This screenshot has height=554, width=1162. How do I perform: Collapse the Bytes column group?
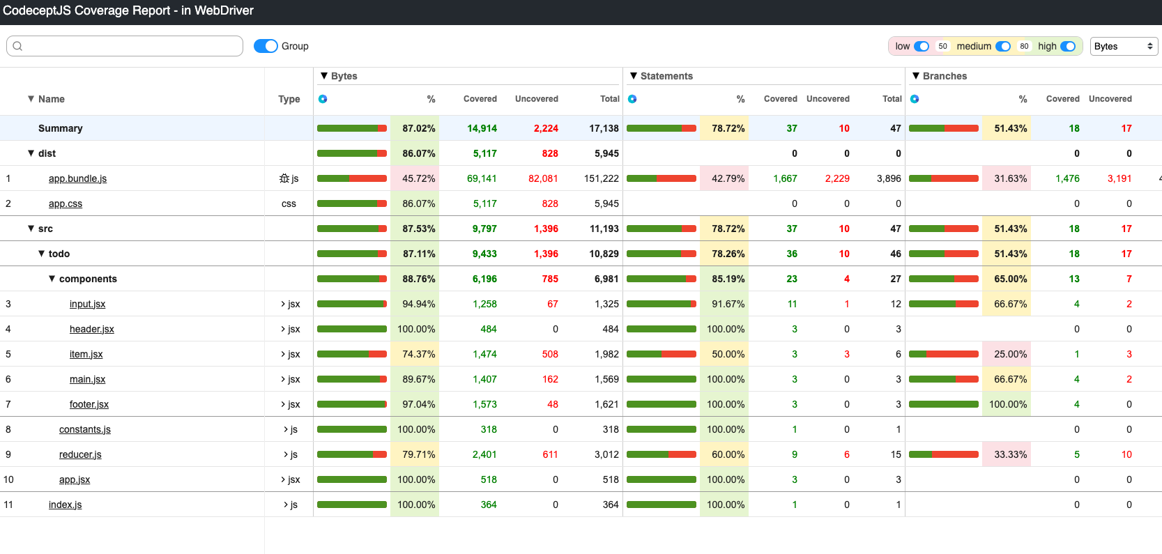[x=324, y=76]
